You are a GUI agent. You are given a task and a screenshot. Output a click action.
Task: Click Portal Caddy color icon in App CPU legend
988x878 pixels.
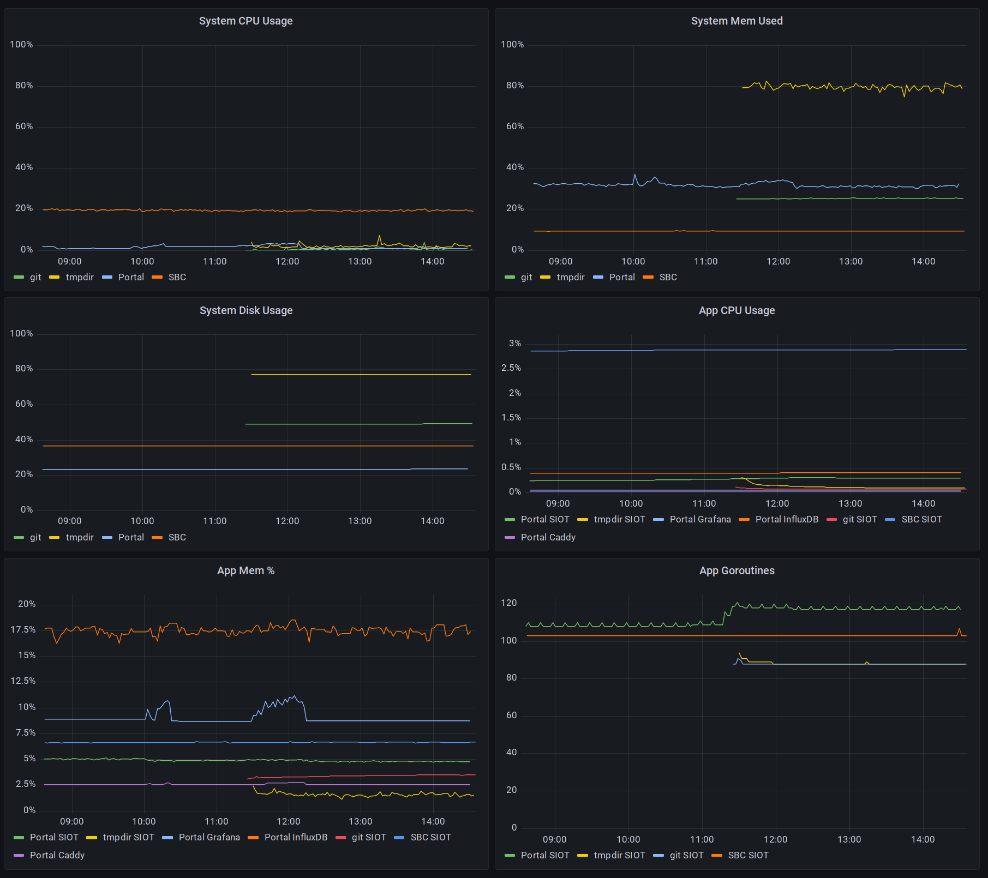pos(510,538)
